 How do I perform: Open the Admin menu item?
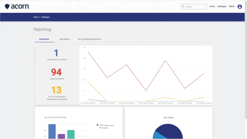pos(232,6)
